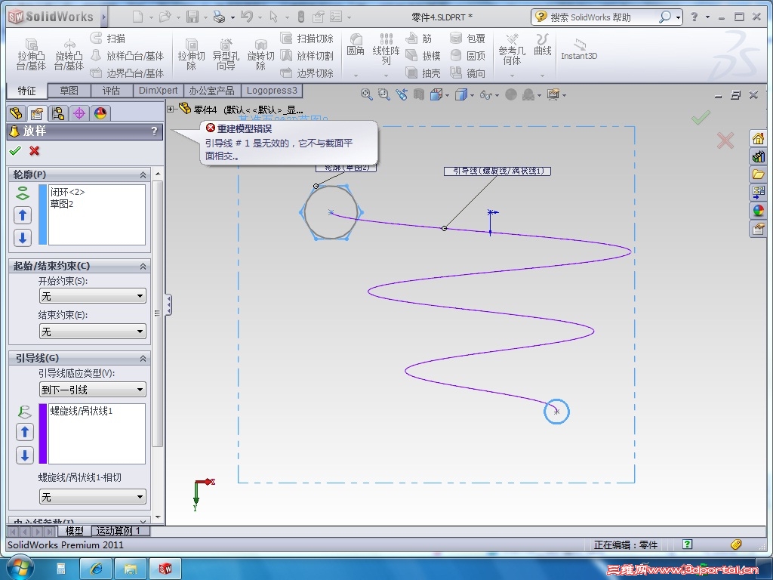Click Lofted Boss/Base (放样凸台/基体)
This screenshot has height=580, width=773.
click(127, 56)
